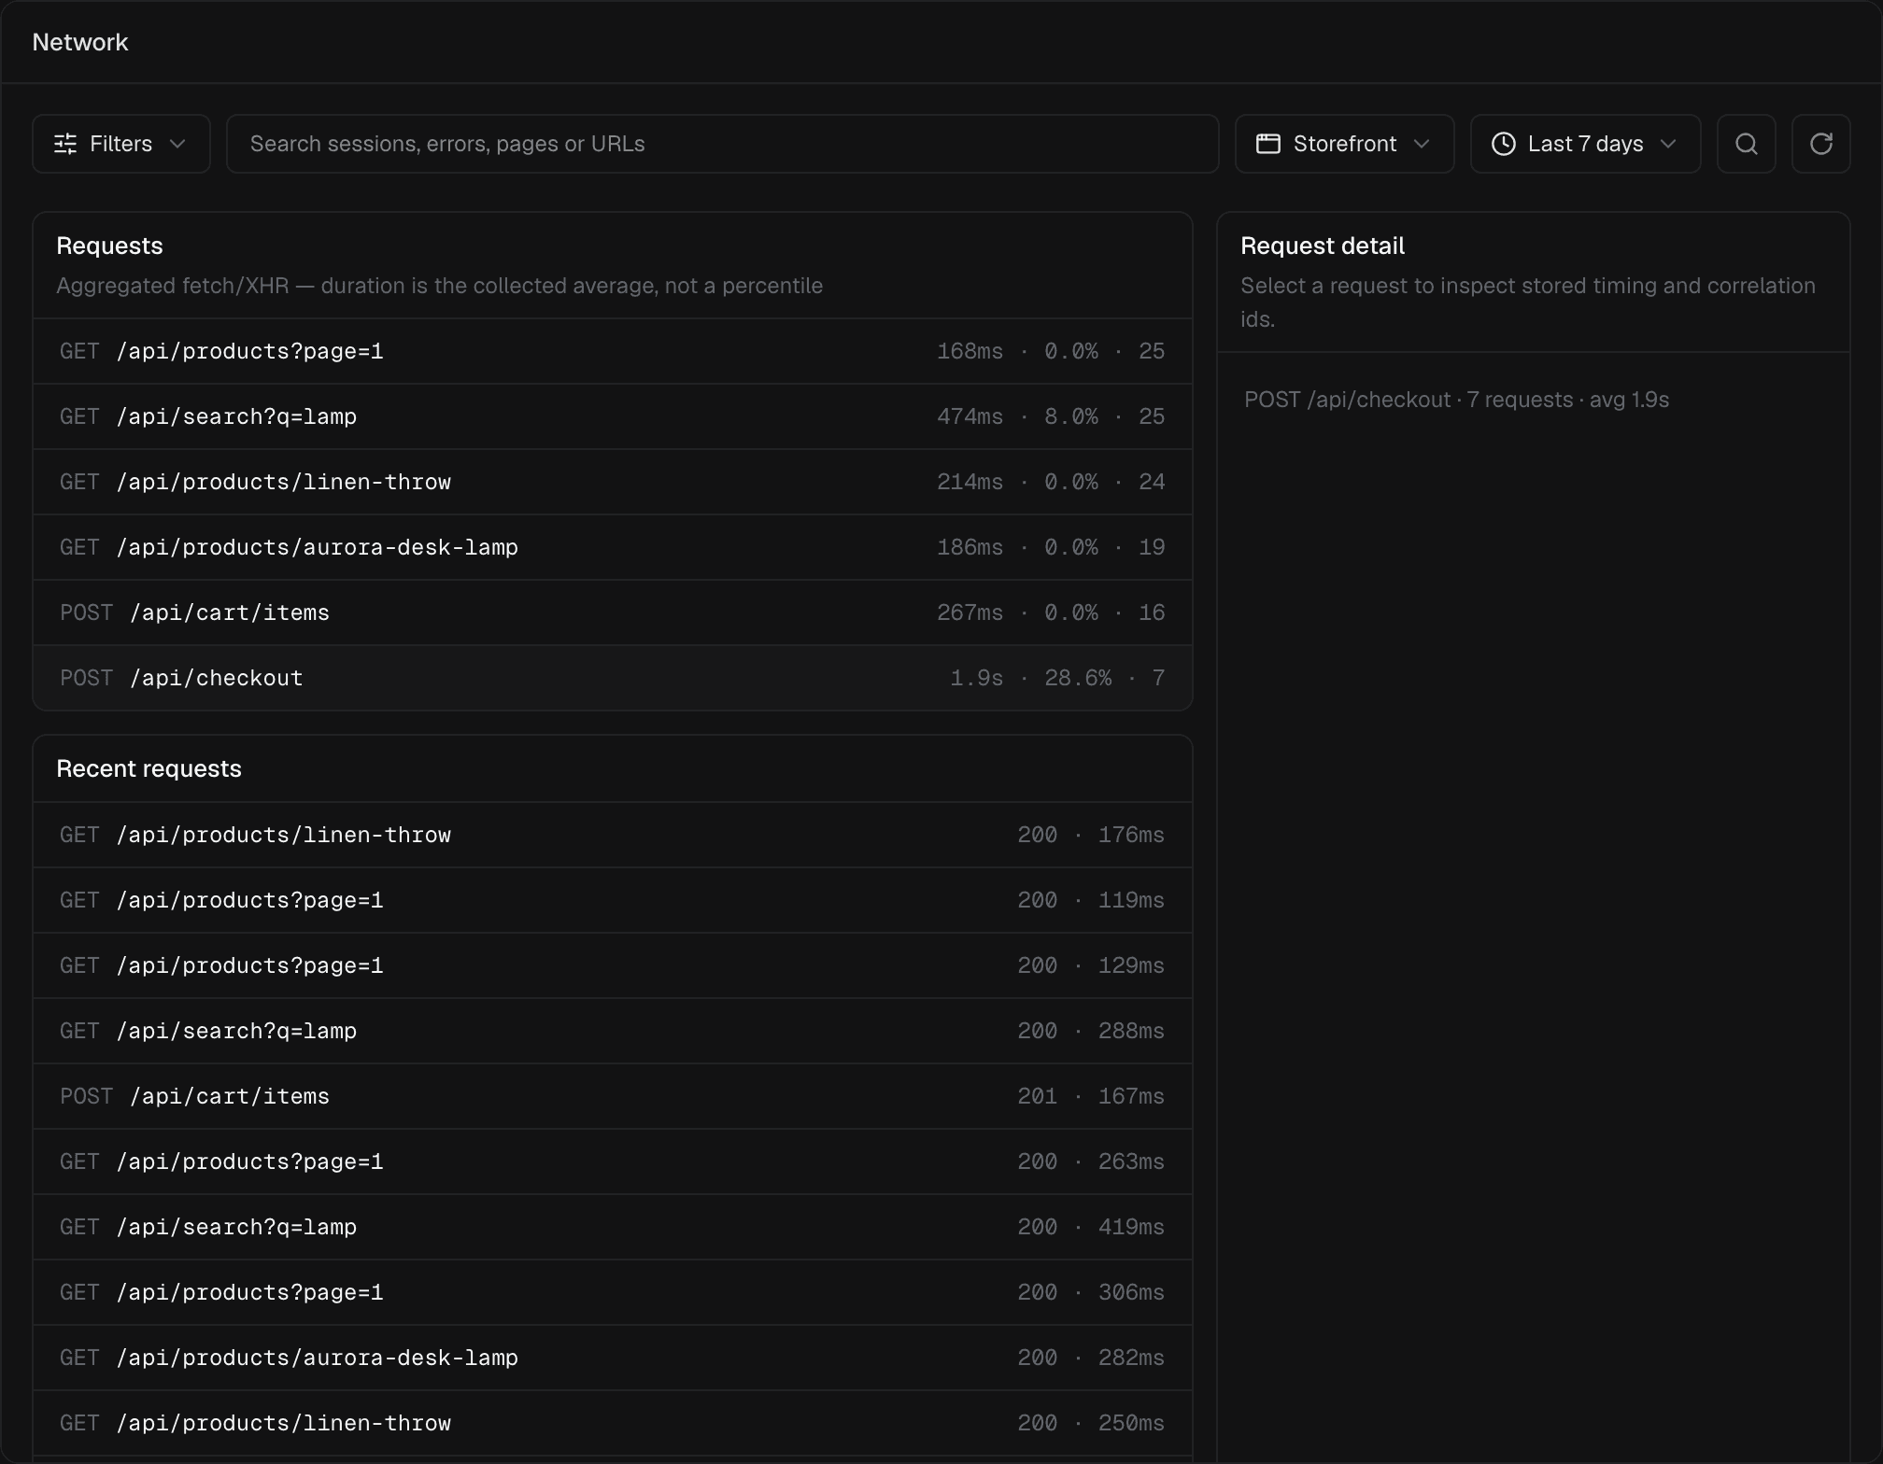Open recent request products?page=1 306ms
1883x1464 pixels.
click(x=613, y=1292)
